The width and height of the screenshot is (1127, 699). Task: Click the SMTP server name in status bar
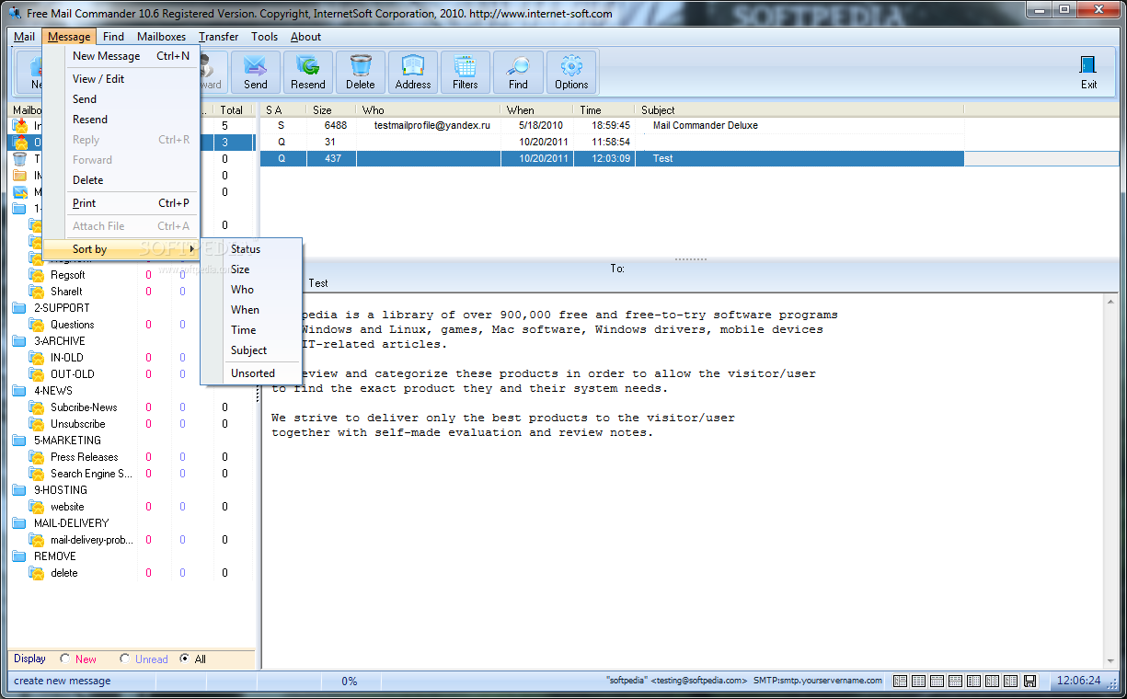818,682
